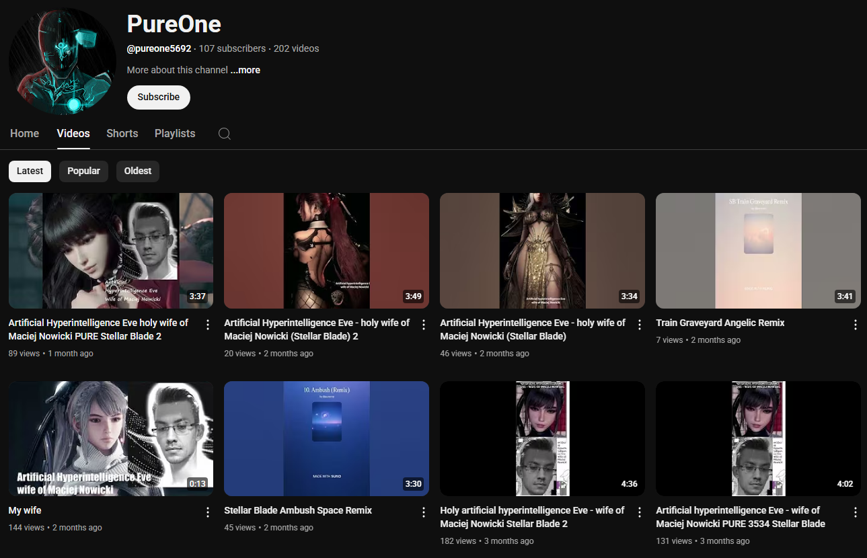Open title ending 'PURE 3534 Stellar Blade'
This screenshot has width=867, height=558.
(741, 517)
